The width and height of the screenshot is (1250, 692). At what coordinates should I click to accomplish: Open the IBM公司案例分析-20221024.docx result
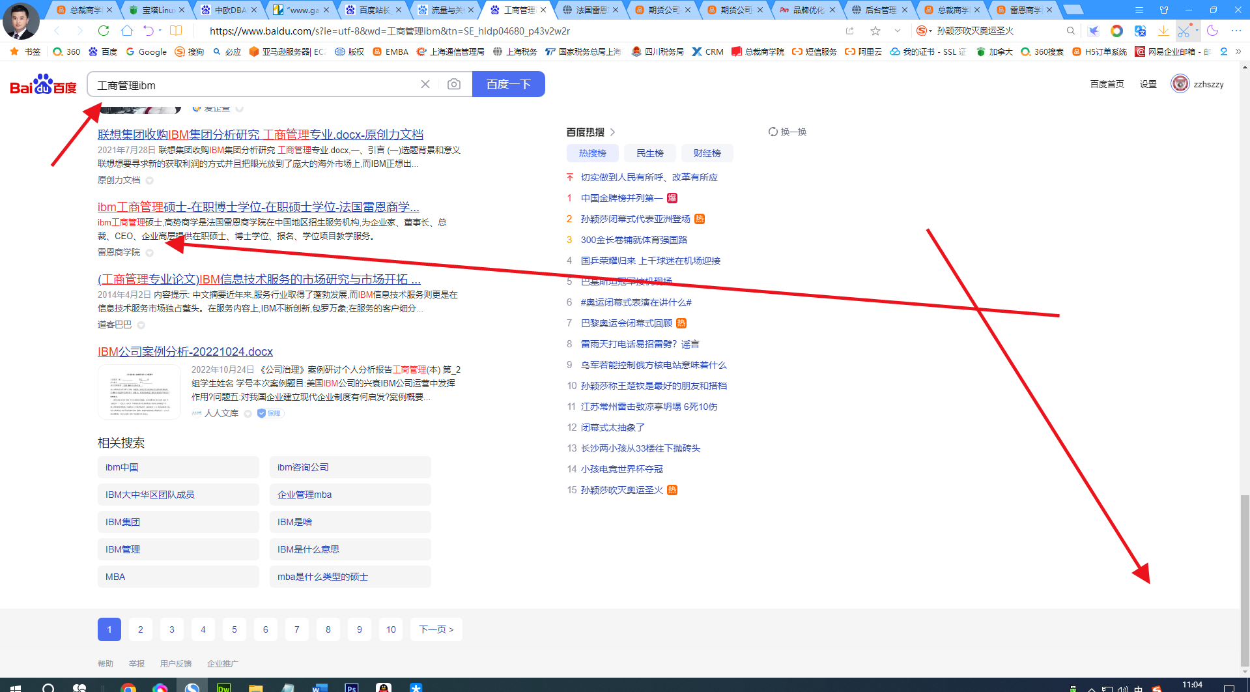[185, 351]
